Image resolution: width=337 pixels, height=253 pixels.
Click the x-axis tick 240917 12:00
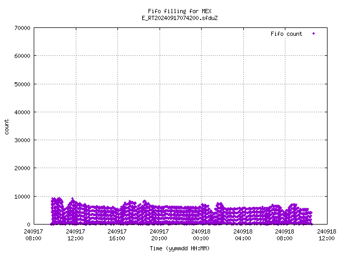[75, 235]
